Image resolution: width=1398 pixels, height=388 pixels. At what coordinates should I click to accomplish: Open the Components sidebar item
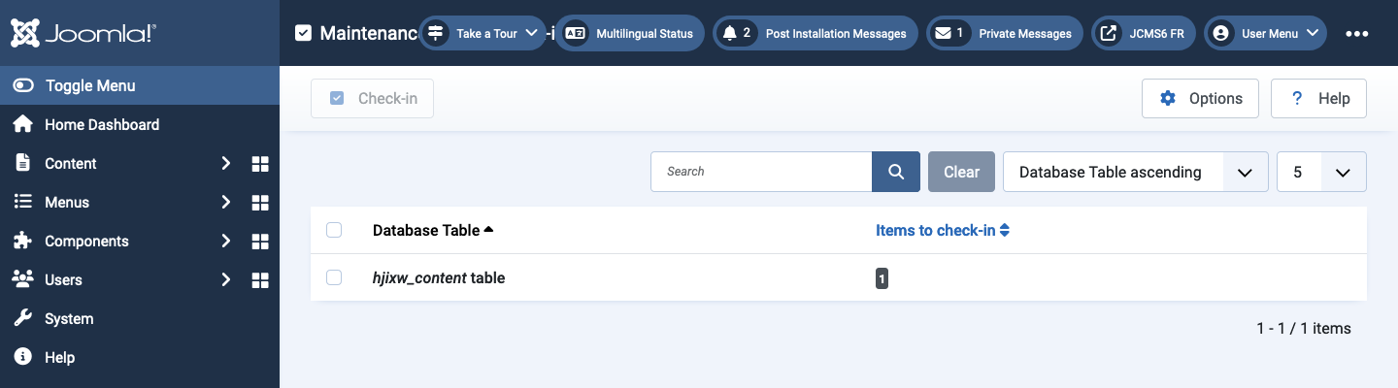click(x=86, y=241)
